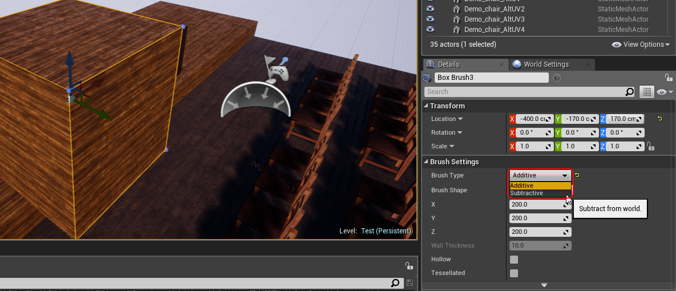
Task: Hide Demo_chair_AltUV3 using its eye icon
Action: pyautogui.click(x=430, y=19)
